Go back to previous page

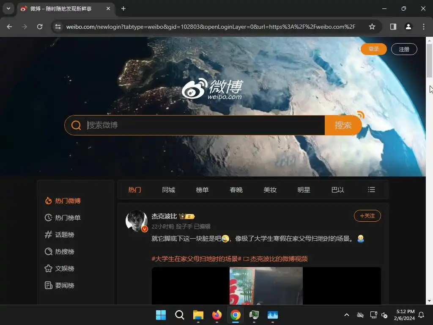pyautogui.click(x=9, y=27)
